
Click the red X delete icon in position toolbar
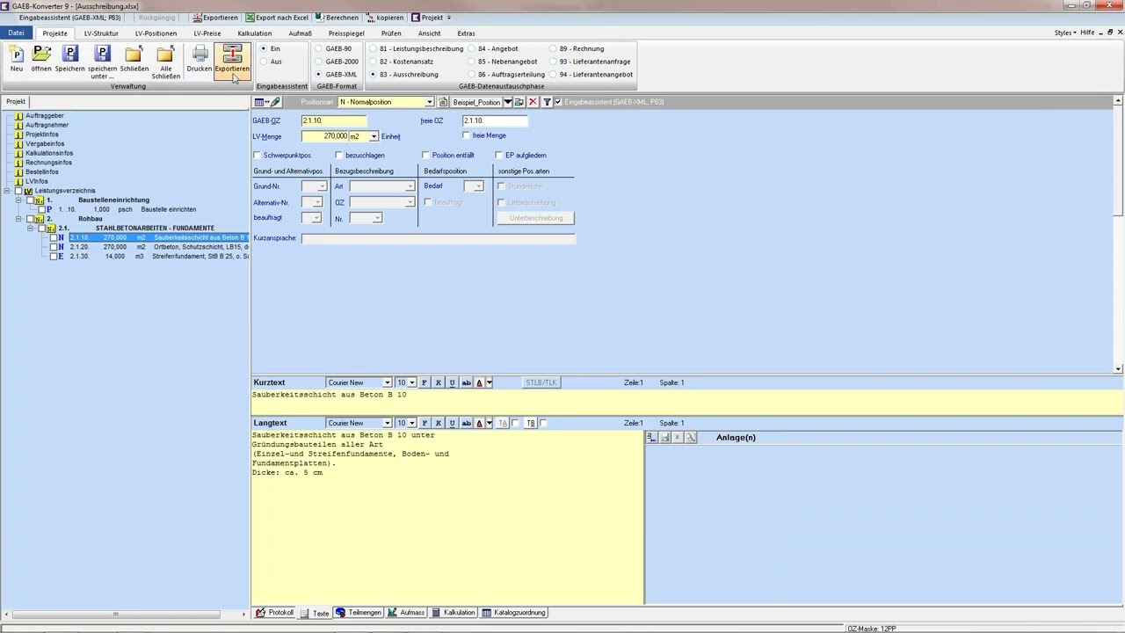coord(533,102)
